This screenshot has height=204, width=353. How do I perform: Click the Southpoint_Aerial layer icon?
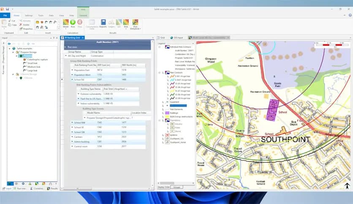[x=167, y=142]
